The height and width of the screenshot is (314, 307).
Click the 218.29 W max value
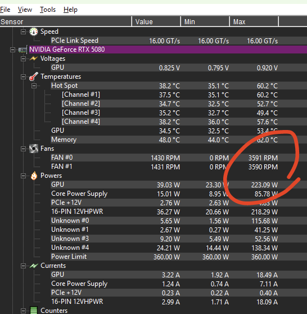[x=264, y=212]
